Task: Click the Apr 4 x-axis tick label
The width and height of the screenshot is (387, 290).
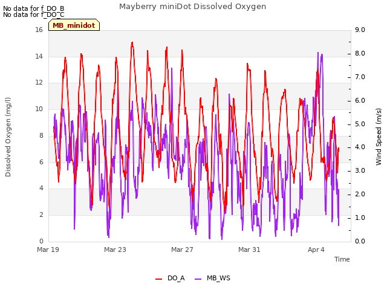Action: [x=316, y=250]
